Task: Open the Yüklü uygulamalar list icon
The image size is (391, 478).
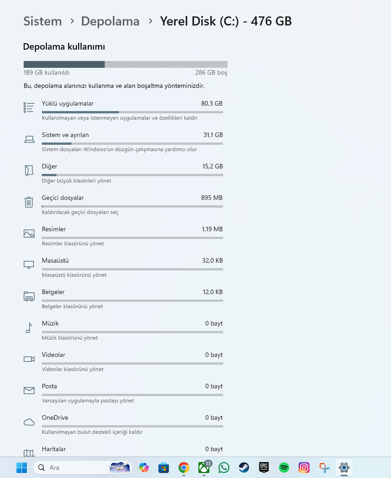Action: [29, 107]
